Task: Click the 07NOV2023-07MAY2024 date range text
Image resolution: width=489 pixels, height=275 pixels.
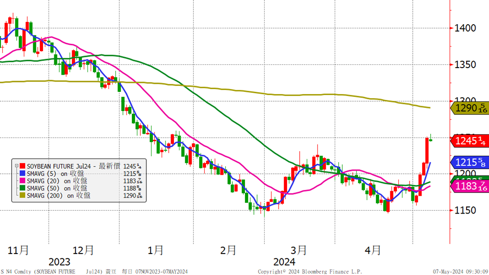Action: tap(162, 272)
